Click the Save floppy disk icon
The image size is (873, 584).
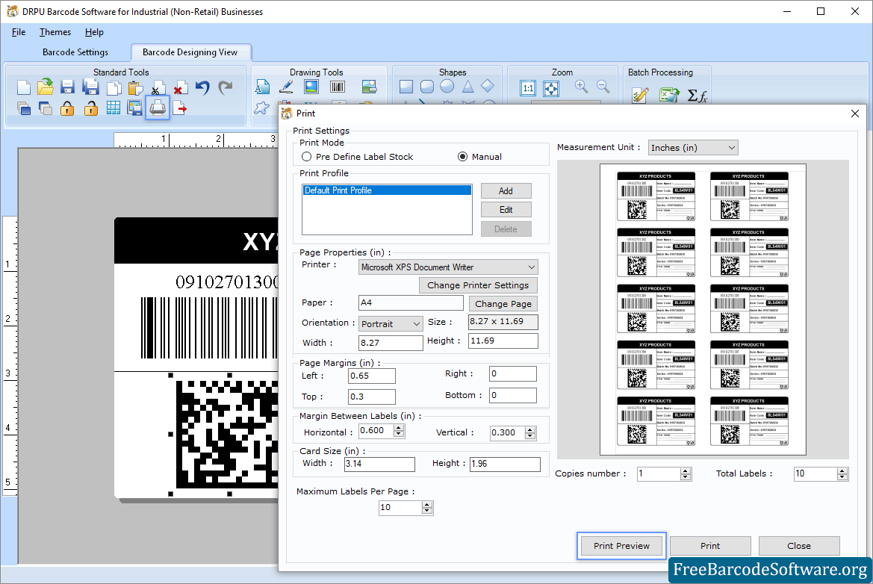pyautogui.click(x=67, y=87)
